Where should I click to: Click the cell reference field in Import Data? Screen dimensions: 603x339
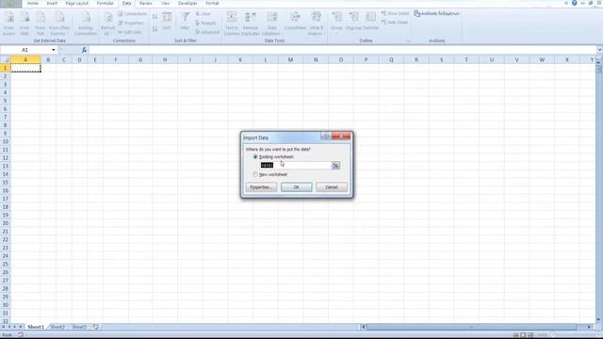pos(295,166)
